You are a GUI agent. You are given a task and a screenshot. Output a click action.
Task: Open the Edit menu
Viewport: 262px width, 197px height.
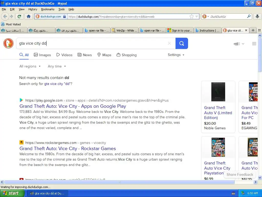(x=12, y=9)
